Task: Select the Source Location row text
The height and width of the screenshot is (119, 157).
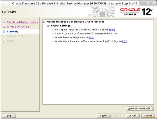Action: click(86, 34)
